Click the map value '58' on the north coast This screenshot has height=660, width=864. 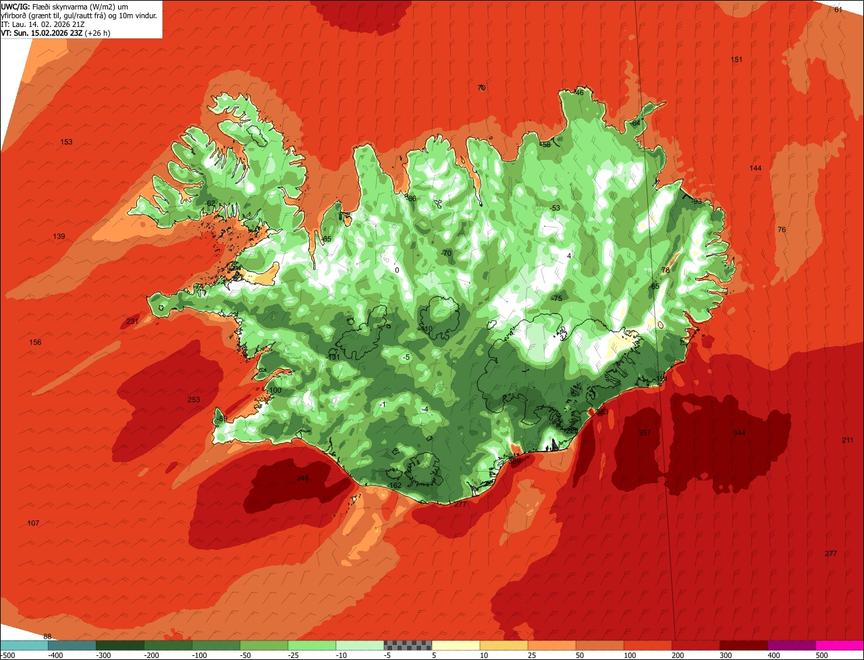[546, 144]
